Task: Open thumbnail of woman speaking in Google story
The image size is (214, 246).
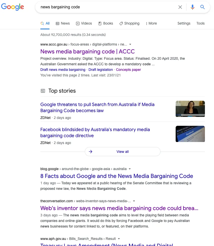Action: 190,109
